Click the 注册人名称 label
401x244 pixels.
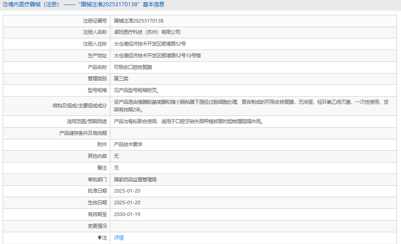(x=95, y=32)
